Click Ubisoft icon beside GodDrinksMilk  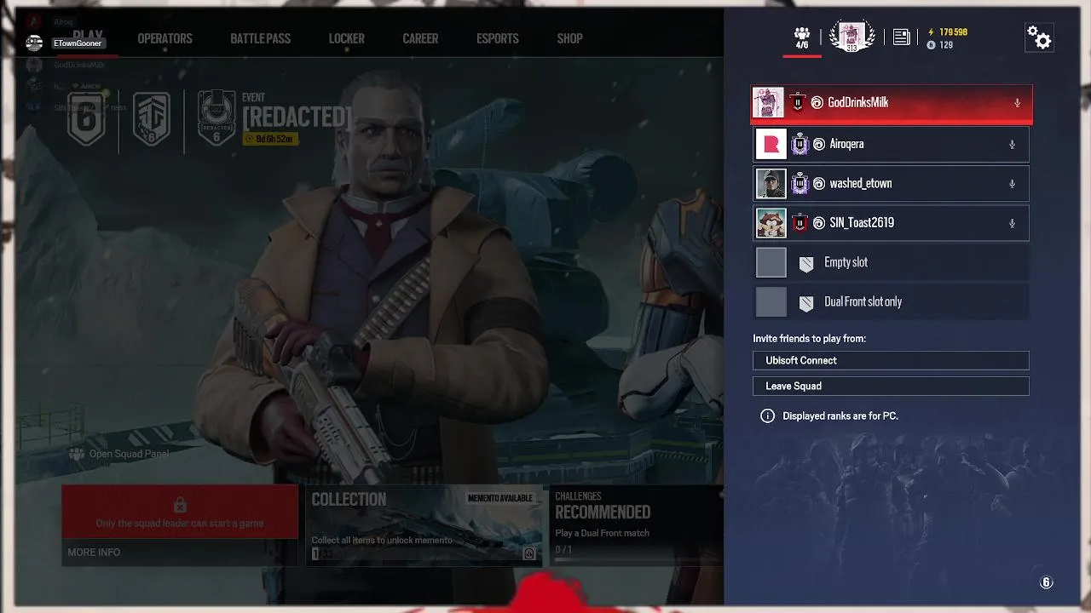point(817,102)
